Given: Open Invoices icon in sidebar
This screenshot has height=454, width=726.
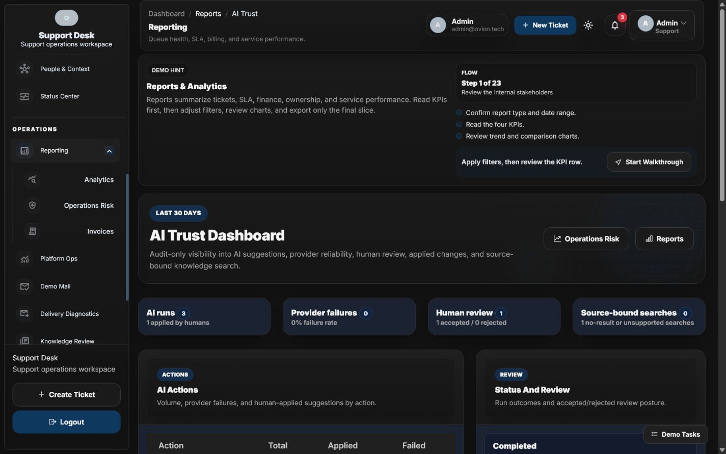Looking at the screenshot, I should point(32,231).
